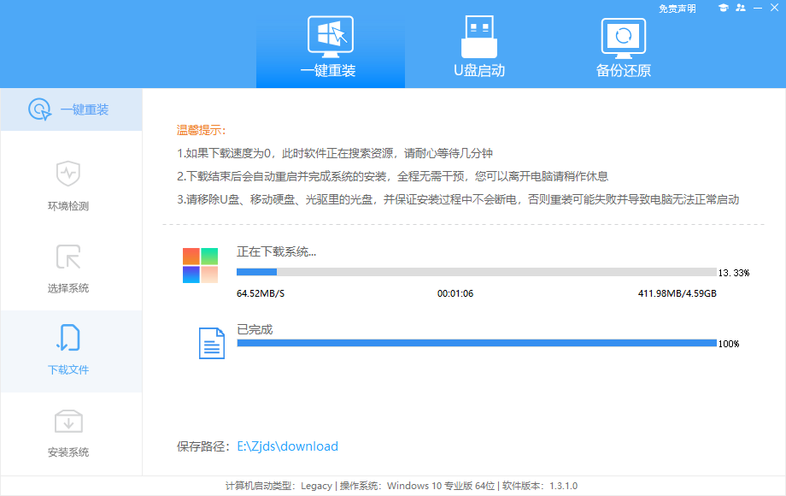Open 安装系统 using its install icon
Viewport: 786px width, 496px height.
click(68, 419)
